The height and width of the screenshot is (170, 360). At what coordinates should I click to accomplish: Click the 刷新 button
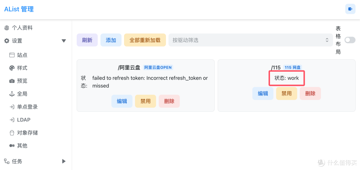point(87,40)
